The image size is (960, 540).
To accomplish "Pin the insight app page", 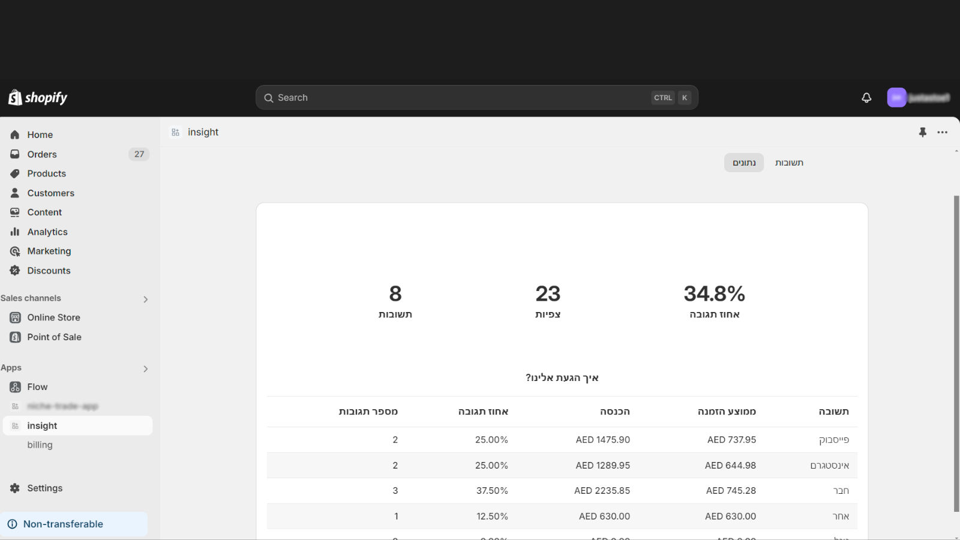I will 922,132.
